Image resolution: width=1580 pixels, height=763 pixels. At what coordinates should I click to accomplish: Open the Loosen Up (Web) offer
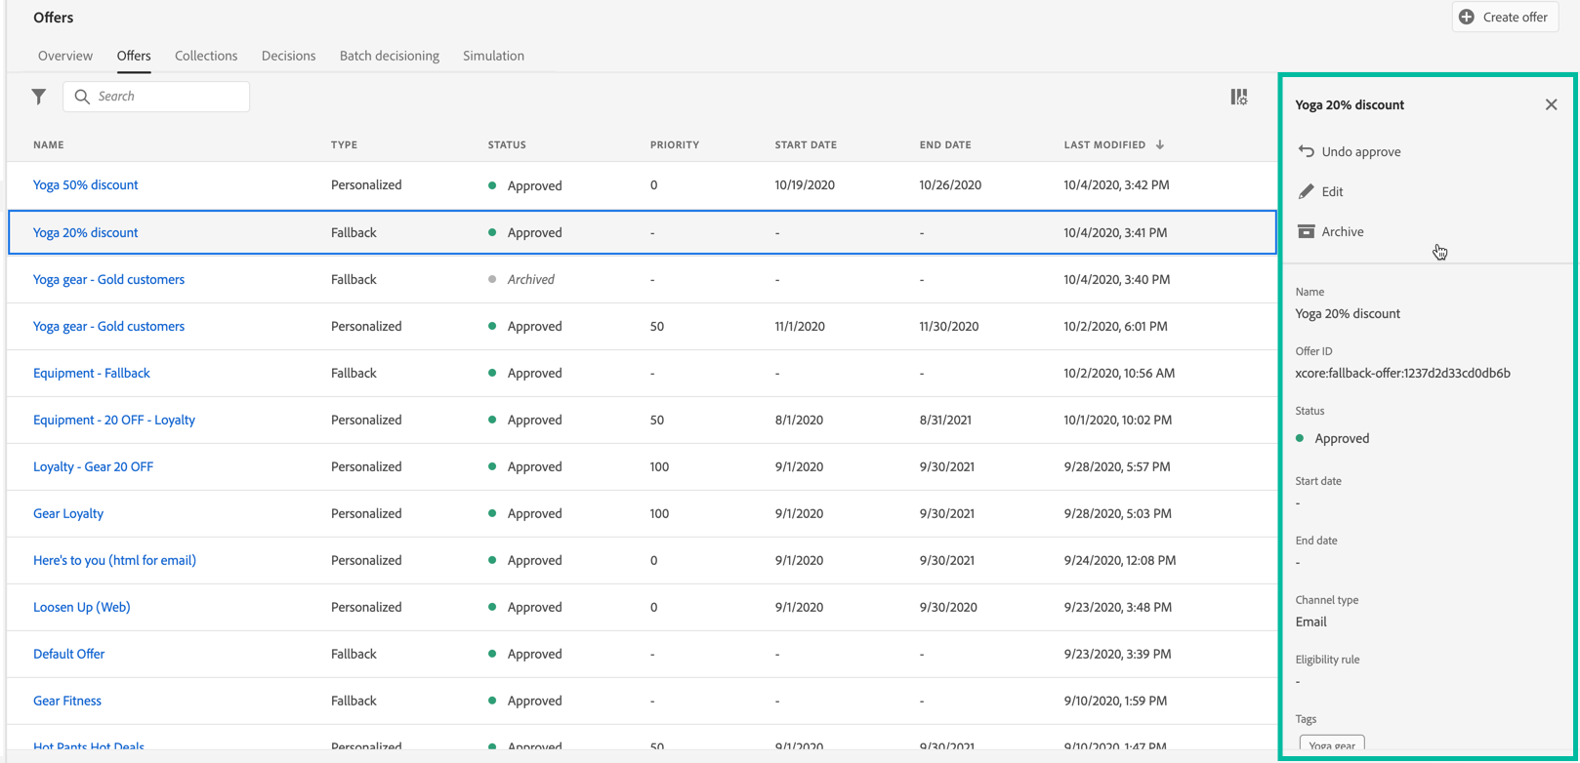click(x=82, y=607)
